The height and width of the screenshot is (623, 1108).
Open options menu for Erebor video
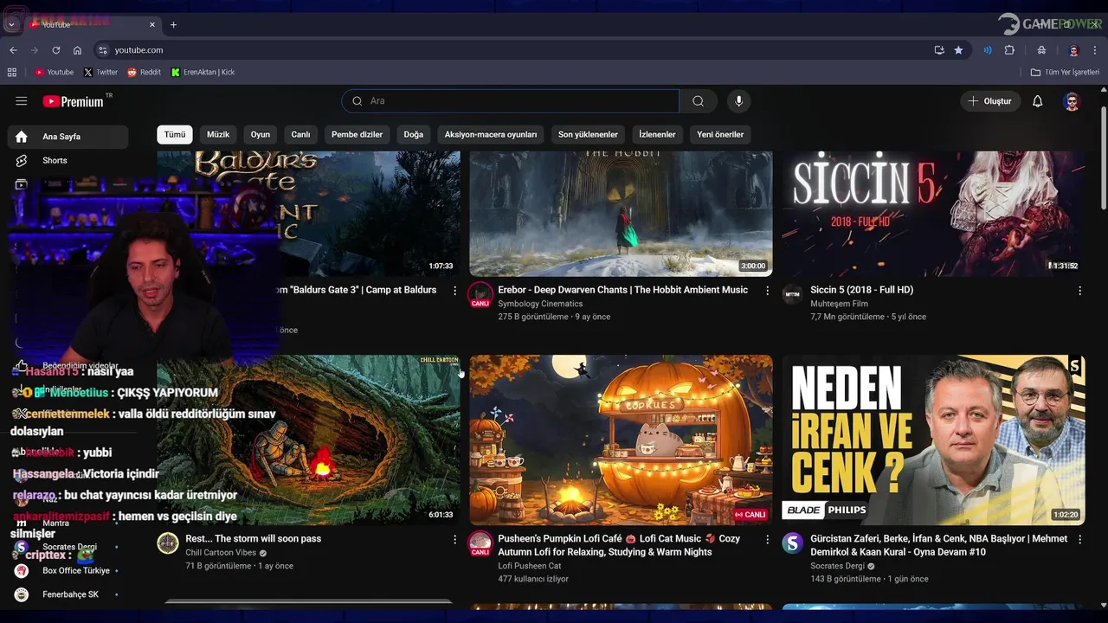[767, 291]
